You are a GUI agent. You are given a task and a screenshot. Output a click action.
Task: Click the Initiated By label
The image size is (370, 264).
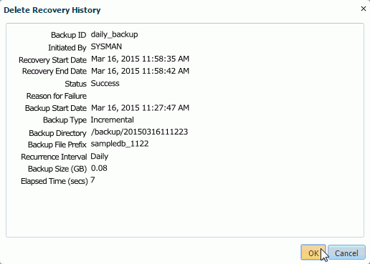(67, 48)
